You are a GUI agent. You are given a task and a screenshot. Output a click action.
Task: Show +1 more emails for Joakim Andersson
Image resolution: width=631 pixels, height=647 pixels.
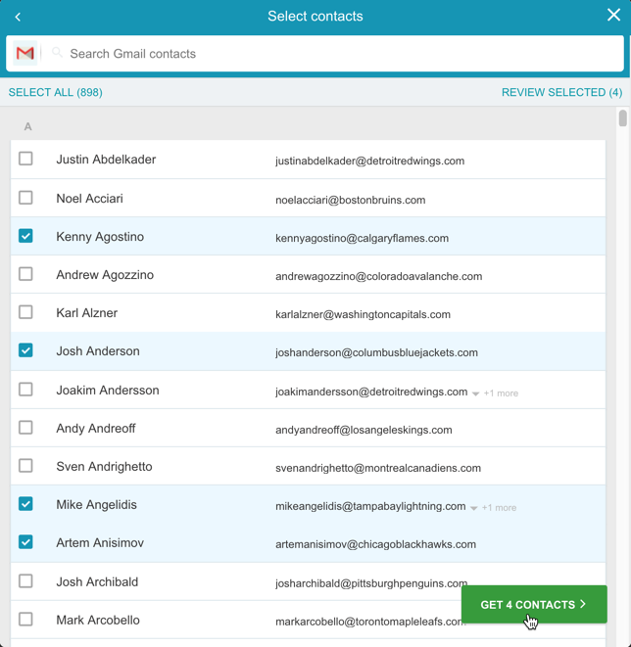[x=501, y=393]
